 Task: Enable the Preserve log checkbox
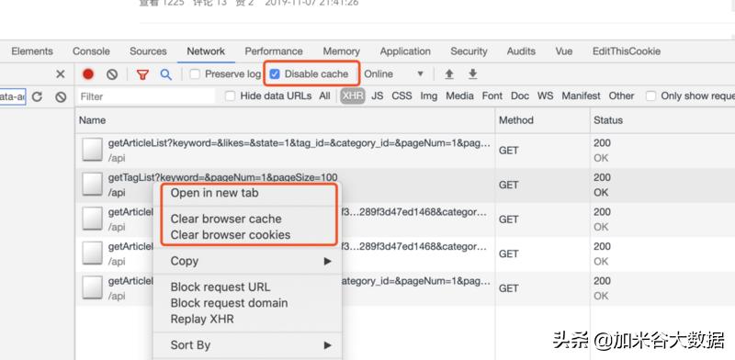point(195,74)
